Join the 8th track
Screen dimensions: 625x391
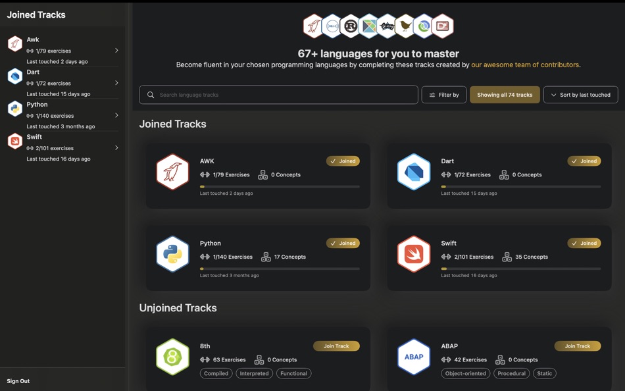(336, 346)
